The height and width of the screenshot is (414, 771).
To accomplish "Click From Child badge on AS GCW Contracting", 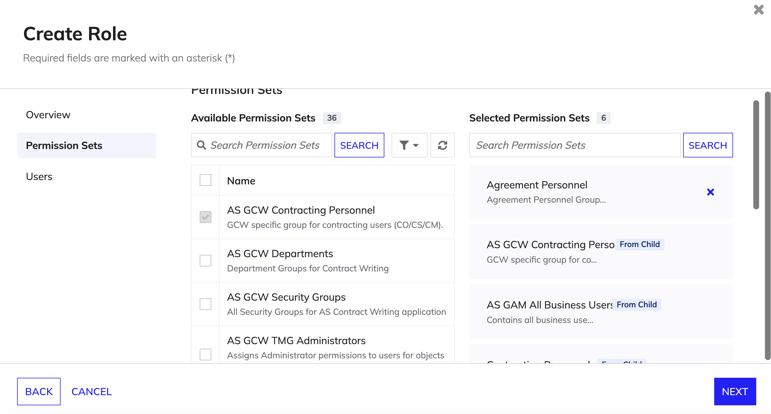I will (x=640, y=244).
